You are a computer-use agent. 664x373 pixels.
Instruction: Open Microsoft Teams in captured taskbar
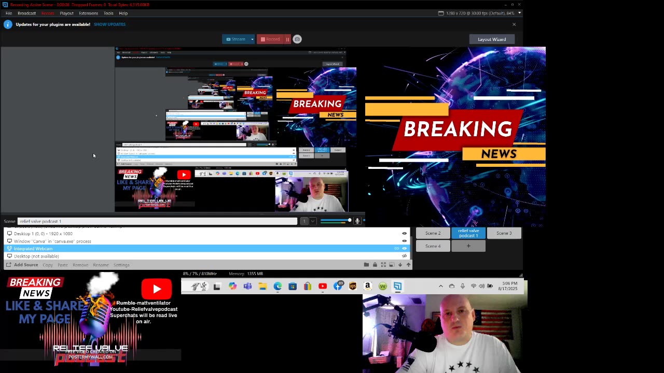click(247, 286)
